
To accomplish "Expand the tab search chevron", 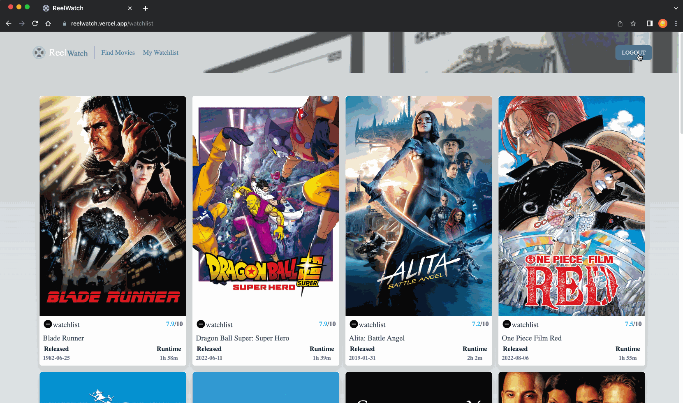I will click(676, 8).
